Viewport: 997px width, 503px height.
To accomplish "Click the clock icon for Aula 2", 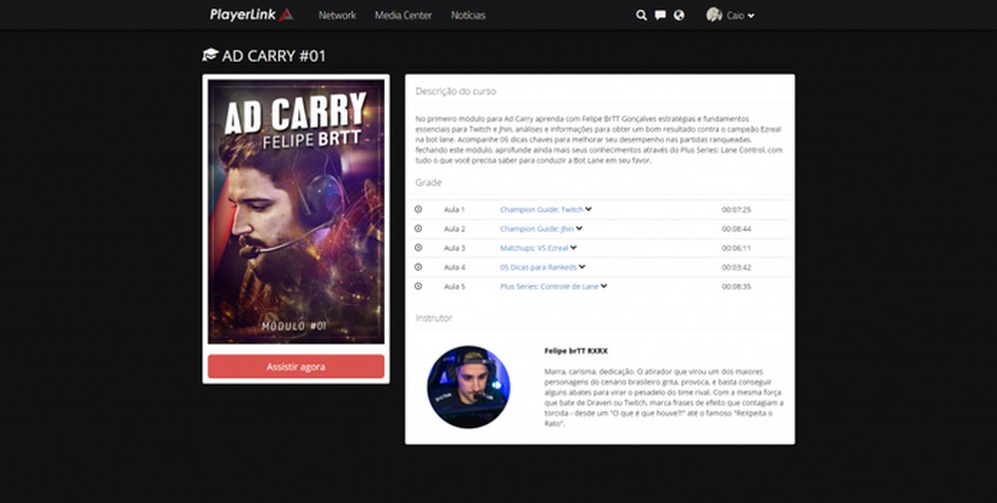I will click(x=418, y=228).
